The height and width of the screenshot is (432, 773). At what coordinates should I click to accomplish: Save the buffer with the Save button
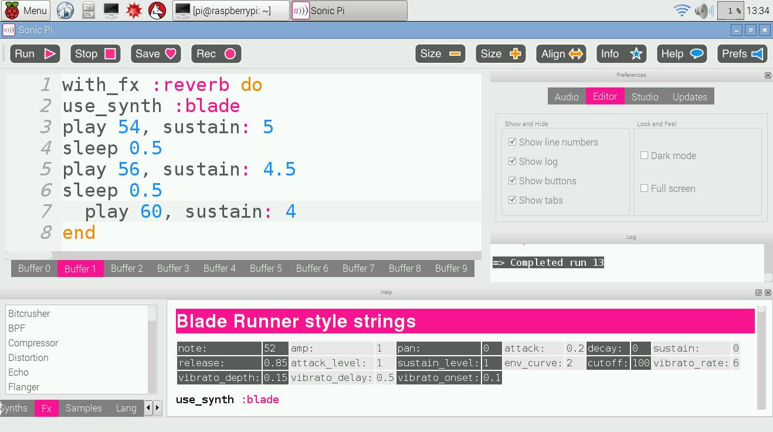pyautogui.click(x=156, y=54)
